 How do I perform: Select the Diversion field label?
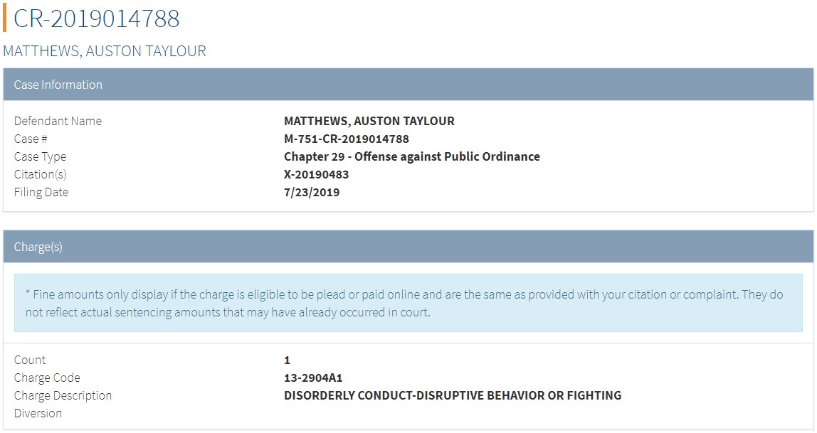click(x=38, y=413)
